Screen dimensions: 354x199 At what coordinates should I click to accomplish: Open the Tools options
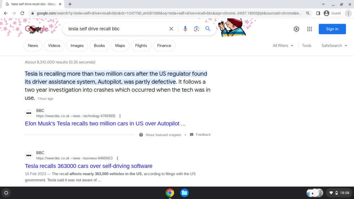point(307,46)
